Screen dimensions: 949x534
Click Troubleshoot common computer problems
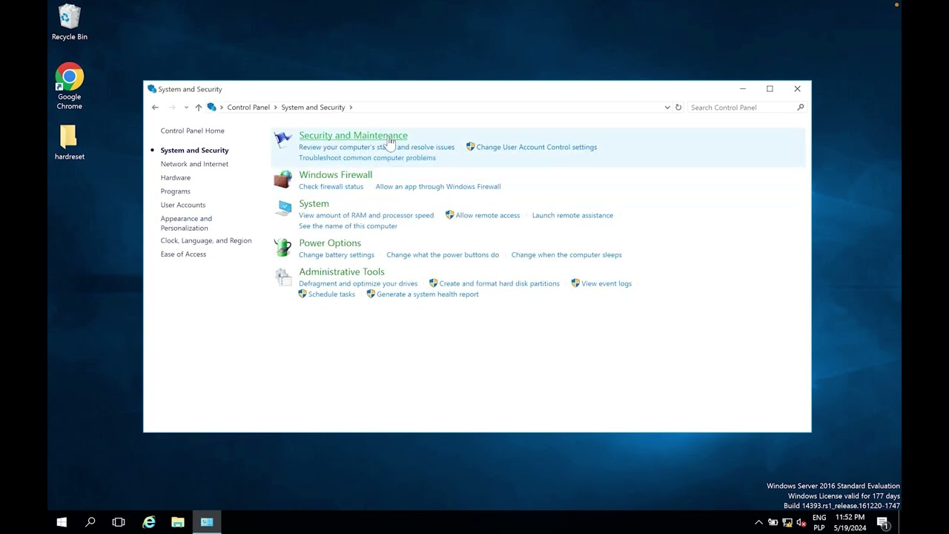pyautogui.click(x=367, y=158)
